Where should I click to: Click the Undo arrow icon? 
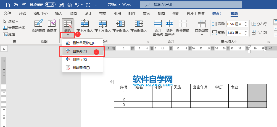[77, 5]
